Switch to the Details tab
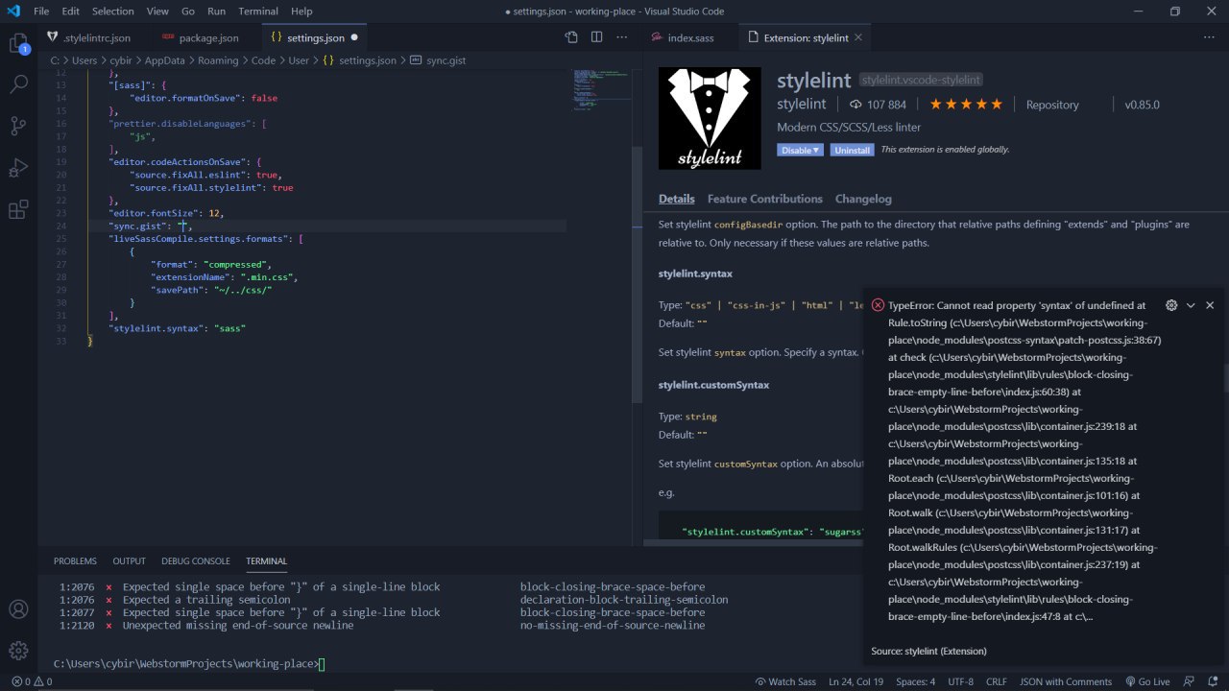 [676, 199]
